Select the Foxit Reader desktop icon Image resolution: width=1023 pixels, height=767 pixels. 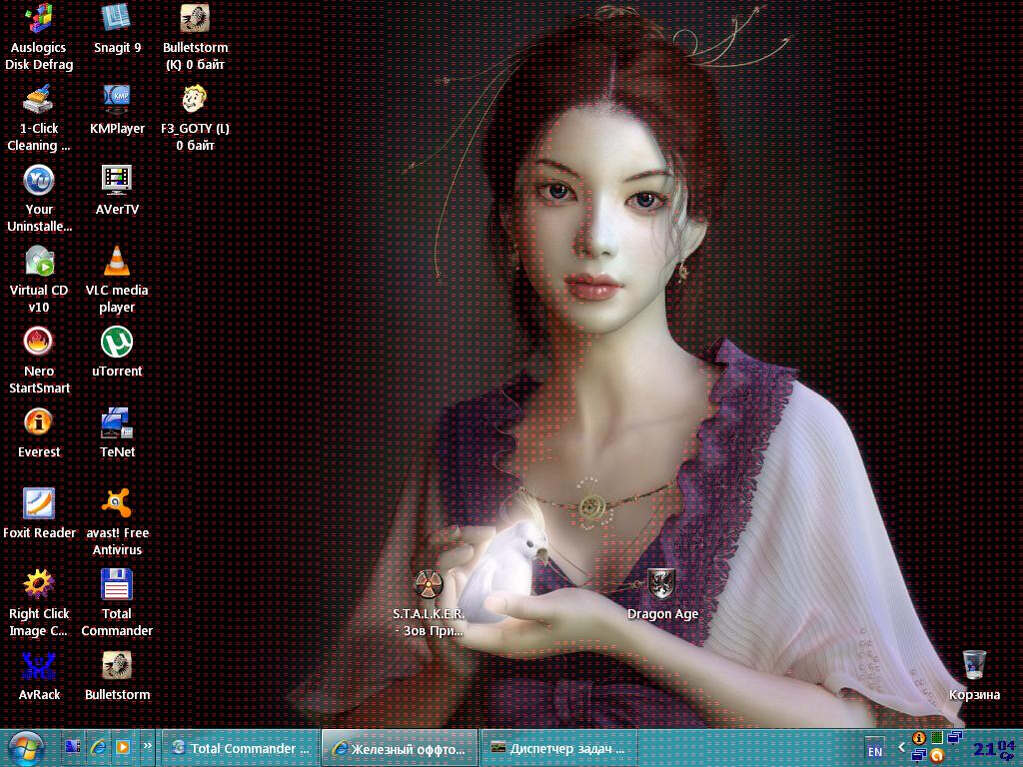tap(39, 514)
